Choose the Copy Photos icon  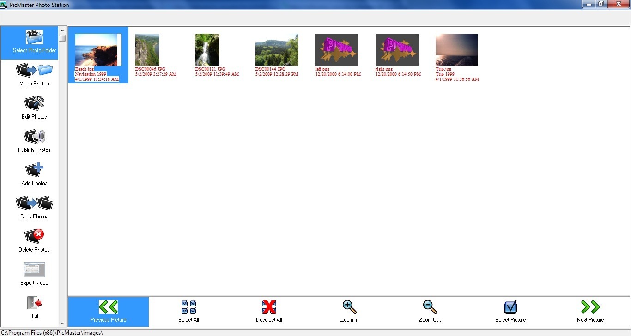coord(34,203)
